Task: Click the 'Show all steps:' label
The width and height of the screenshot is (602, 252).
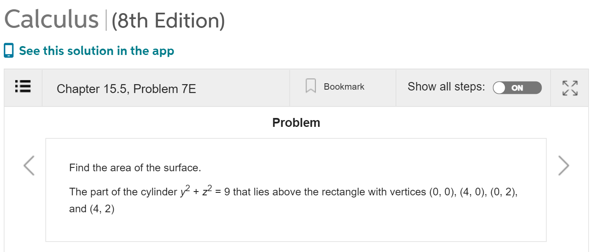Action: tap(446, 87)
